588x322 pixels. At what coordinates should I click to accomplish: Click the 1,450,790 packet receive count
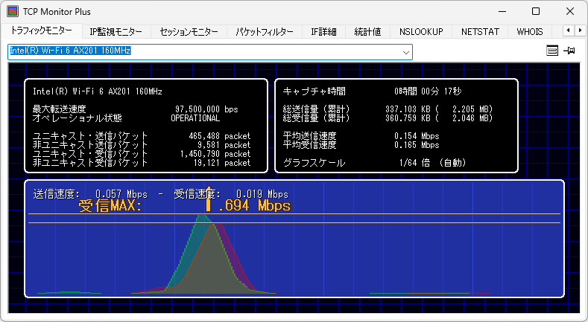pos(215,154)
